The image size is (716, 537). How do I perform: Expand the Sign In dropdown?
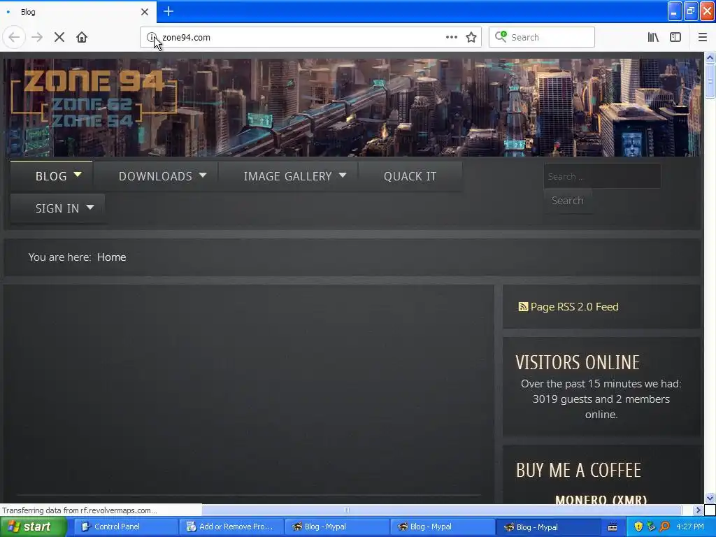click(90, 207)
